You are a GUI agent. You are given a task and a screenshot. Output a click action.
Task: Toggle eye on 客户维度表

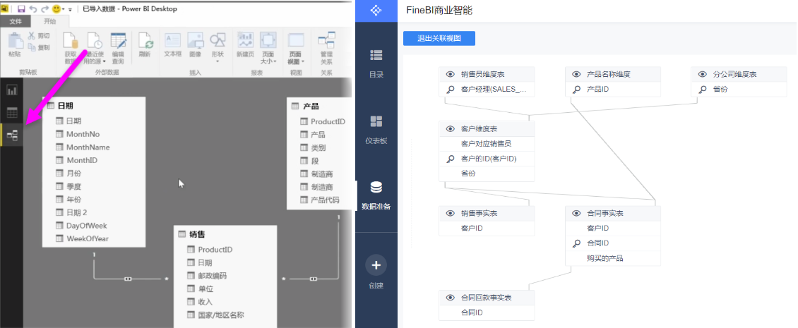pos(450,128)
